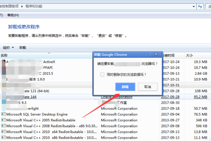This screenshot has height=141, width=211.
Task: Check 同时删除您的浏览数据吗 checkbox
Action: click(102, 75)
